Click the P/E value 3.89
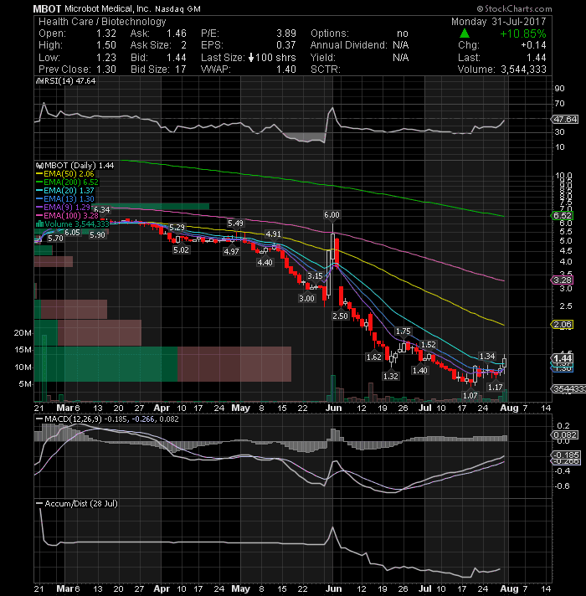Screen dimensions: 586x596 (x=285, y=33)
